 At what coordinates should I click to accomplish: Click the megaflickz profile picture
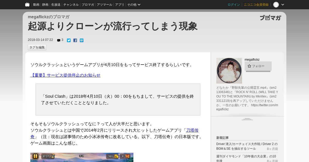(229, 71)
